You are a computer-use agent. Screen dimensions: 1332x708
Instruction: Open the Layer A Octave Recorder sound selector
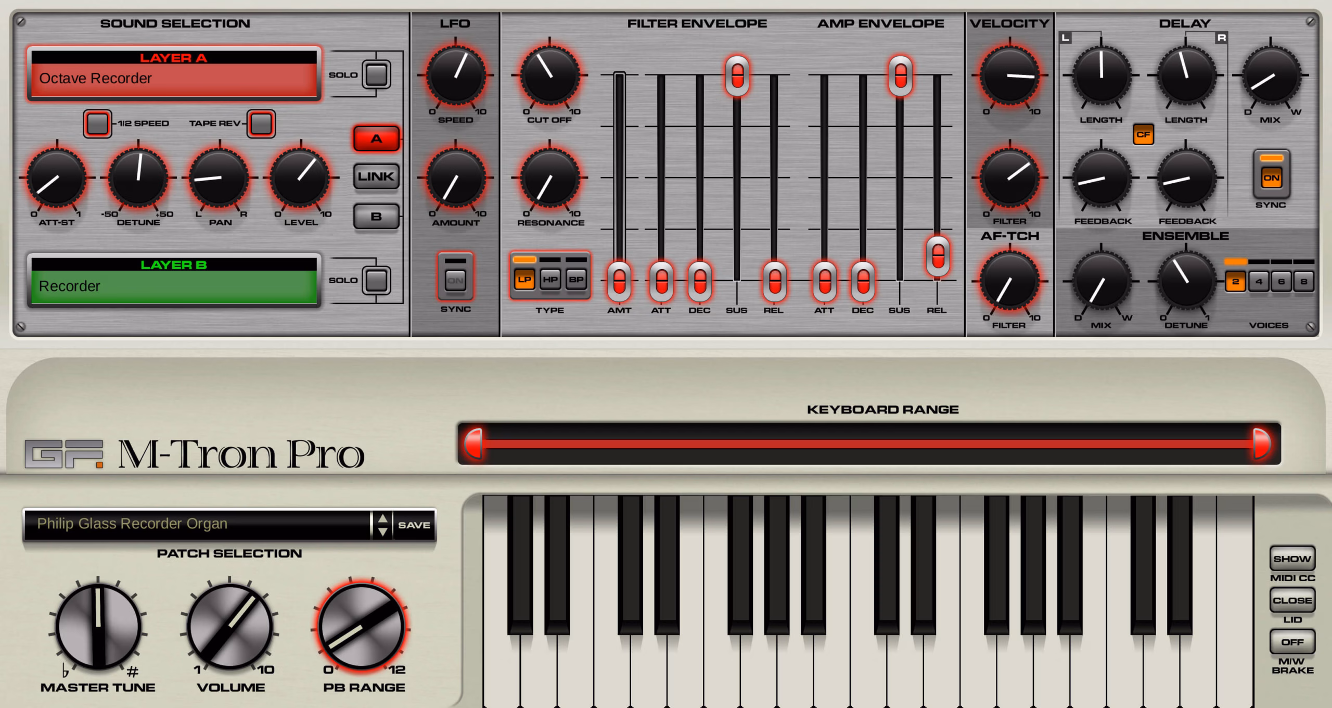[174, 79]
